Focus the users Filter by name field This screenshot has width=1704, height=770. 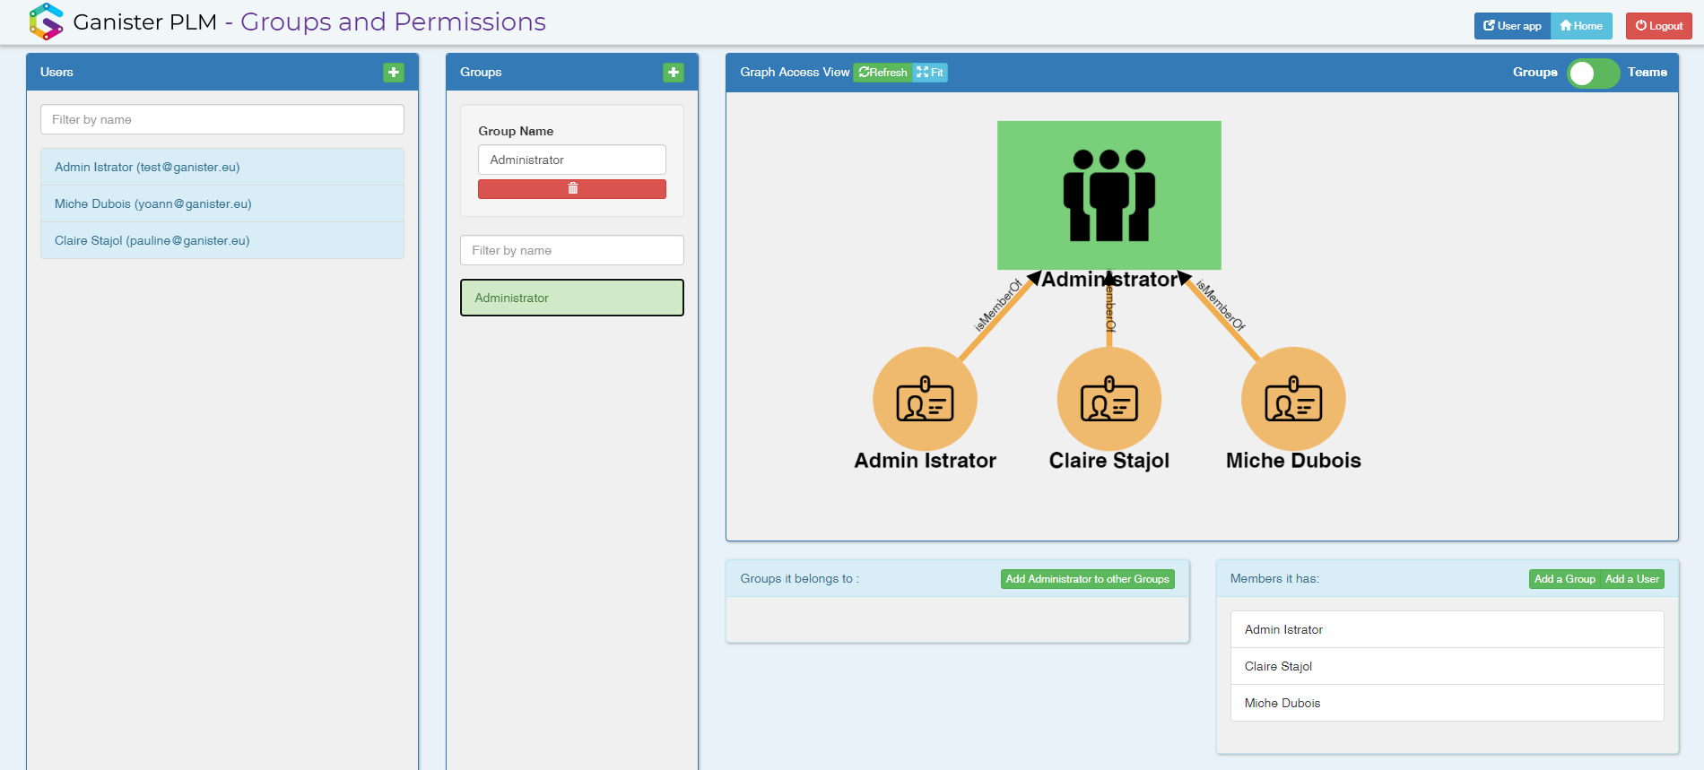(222, 120)
